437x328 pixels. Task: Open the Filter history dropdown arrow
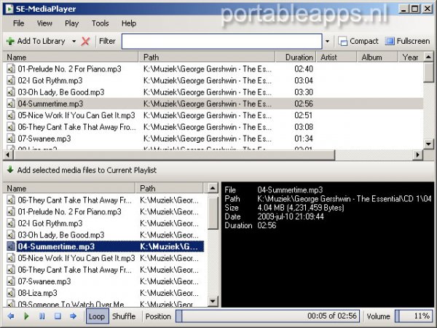(x=328, y=42)
